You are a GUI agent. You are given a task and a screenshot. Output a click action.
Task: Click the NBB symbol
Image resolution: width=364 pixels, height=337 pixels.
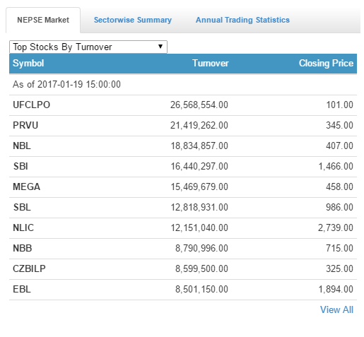pos(23,248)
